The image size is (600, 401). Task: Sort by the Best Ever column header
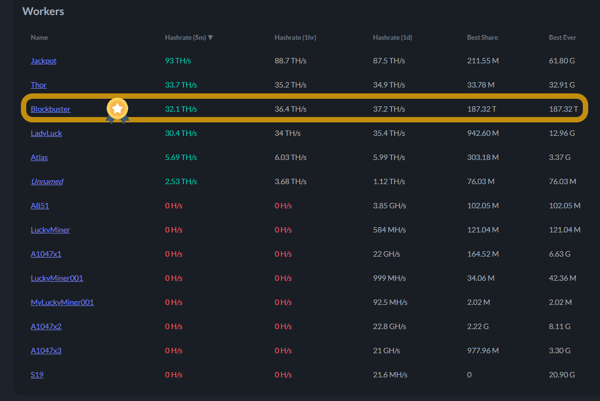pyautogui.click(x=562, y=38)
